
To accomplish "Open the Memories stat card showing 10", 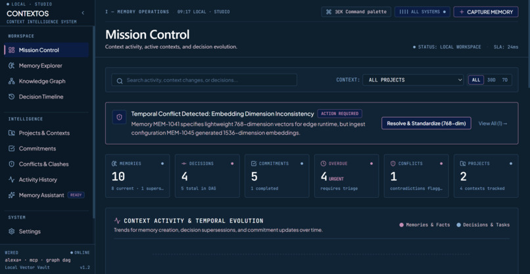I will (x=137, y=175).
